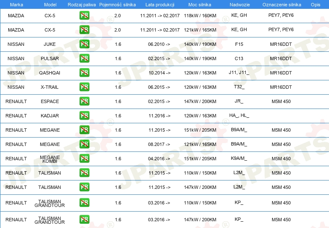Image resolution: width=329 pixels, height=228 pixels.
Task: Click fuel icon in the Megane 08.2017 row
Action: [84, 144]
